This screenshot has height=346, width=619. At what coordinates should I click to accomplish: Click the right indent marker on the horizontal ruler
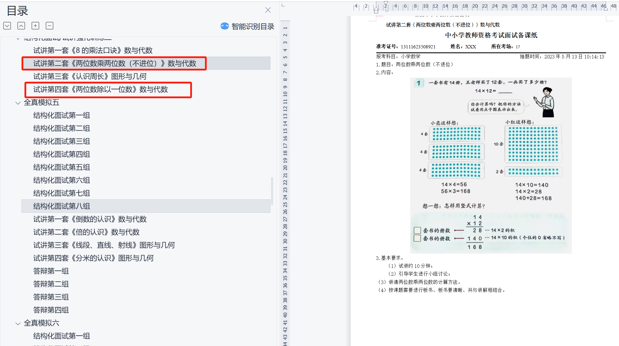[606, 9]
